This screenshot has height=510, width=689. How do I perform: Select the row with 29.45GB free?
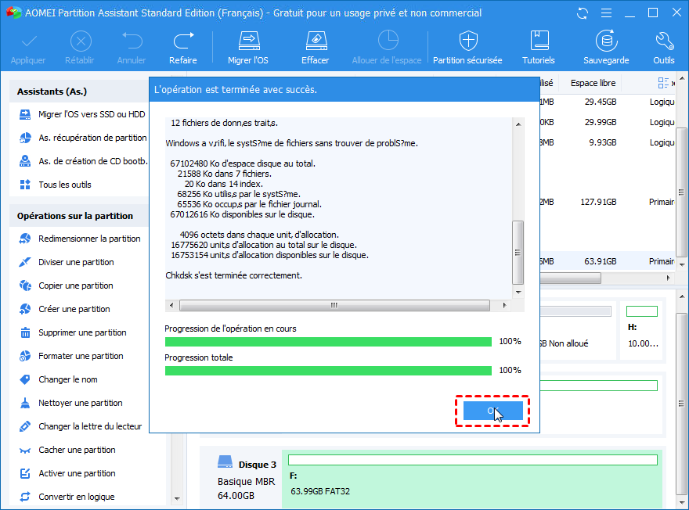608,102
